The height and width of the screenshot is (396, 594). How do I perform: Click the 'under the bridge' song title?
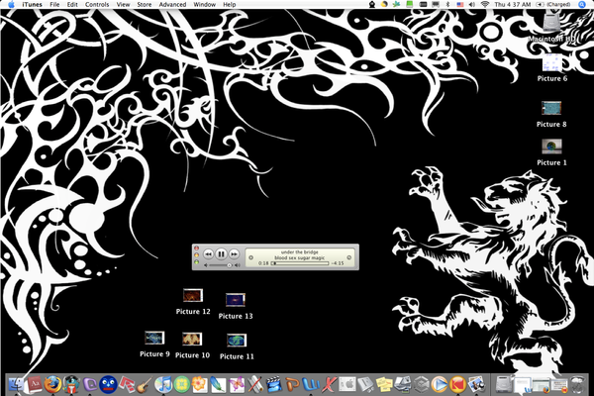click(299, 252)
